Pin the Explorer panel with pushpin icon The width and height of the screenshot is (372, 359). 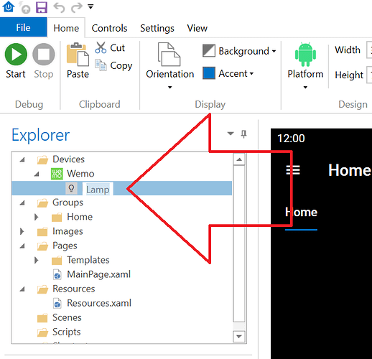(x=243, y=134)
